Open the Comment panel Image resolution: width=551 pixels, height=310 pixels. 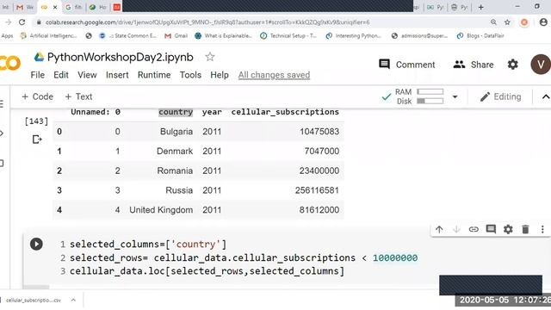407,65
